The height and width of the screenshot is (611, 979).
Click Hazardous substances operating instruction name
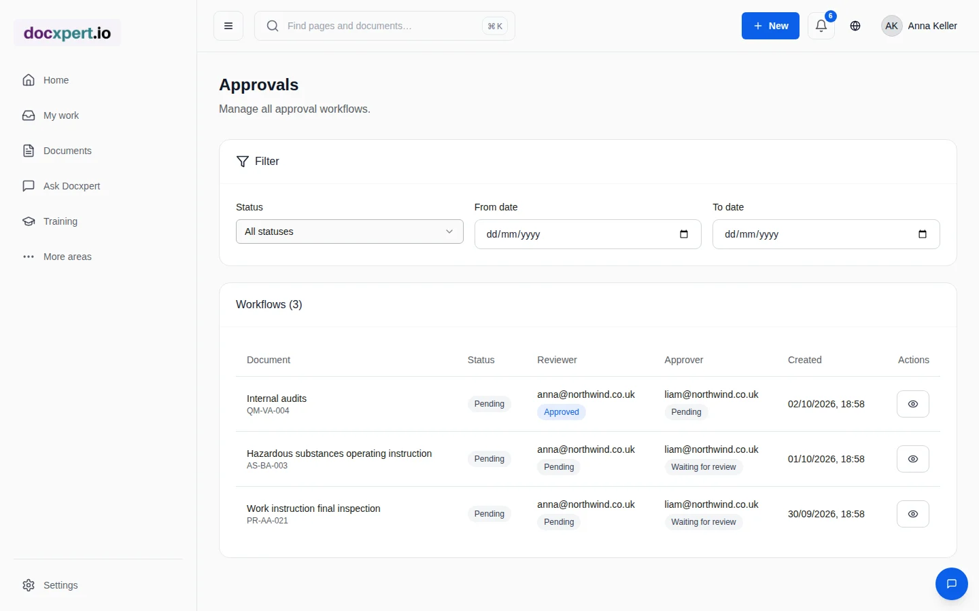coord(339,453)
